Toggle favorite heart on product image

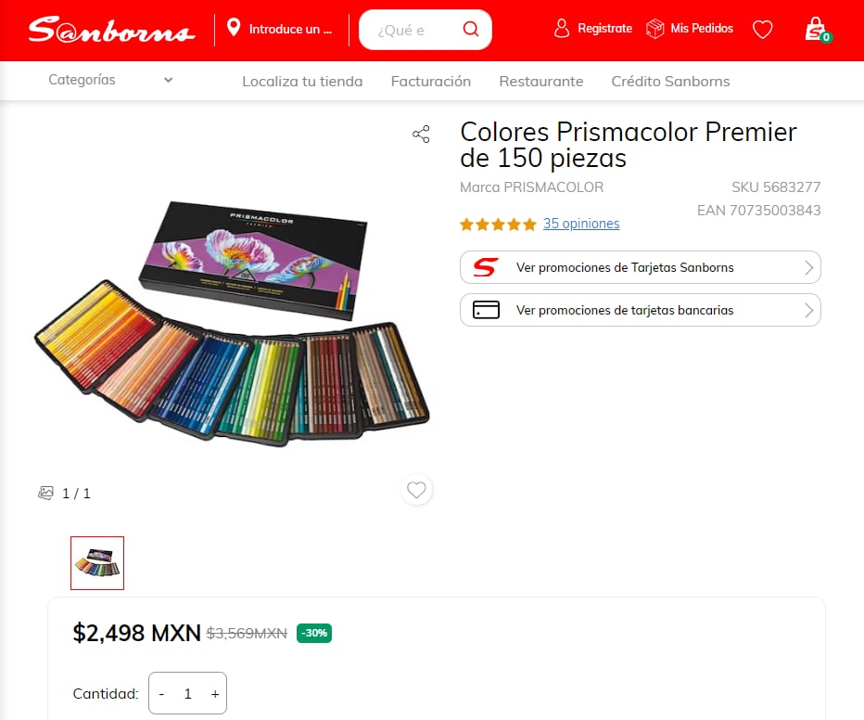pos(416,489)
